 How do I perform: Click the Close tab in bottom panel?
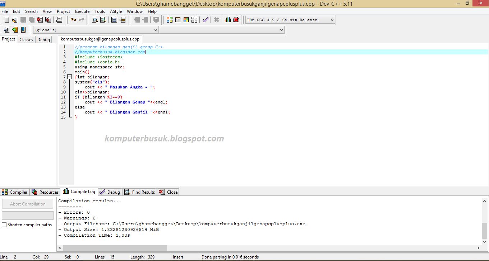168,192
